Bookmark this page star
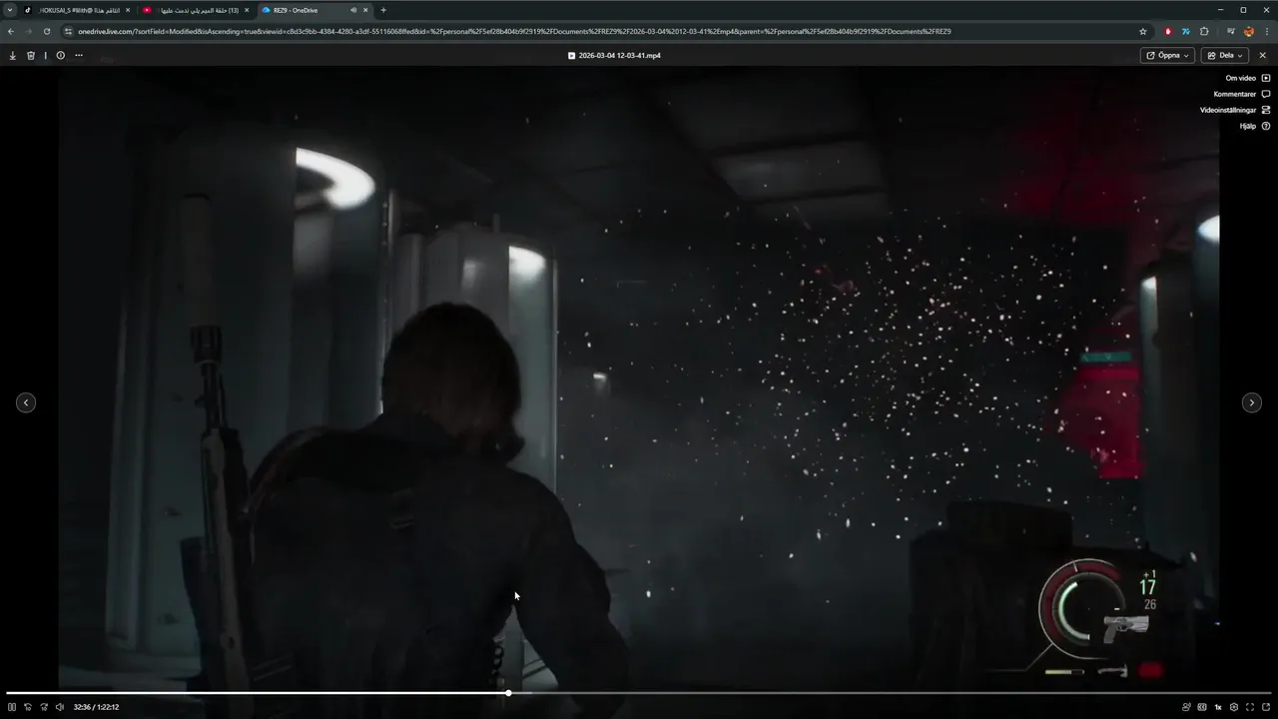 point(1143,31)
